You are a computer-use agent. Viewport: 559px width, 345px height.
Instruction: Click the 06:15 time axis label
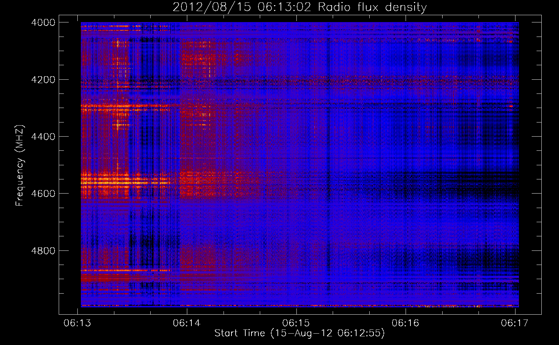(x=296, y=323)
